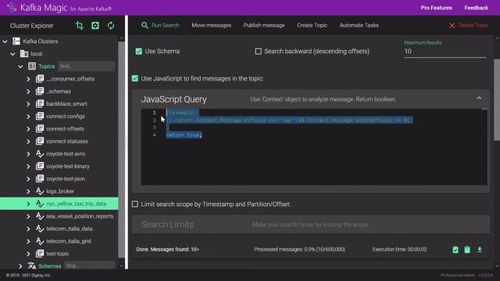The image size is (500, 281).
Task: Click the backblaze_smart topic icon
Action: (x=40, y=104)
